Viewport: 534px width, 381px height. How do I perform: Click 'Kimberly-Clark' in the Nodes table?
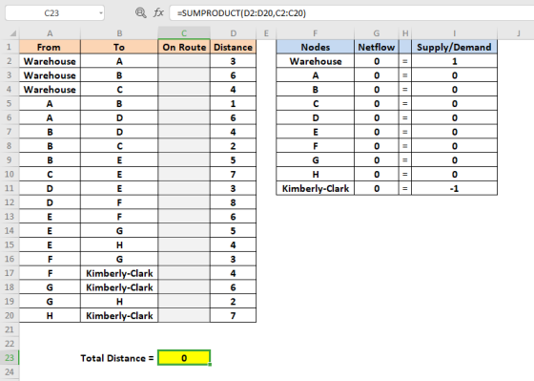click(316, 189)
